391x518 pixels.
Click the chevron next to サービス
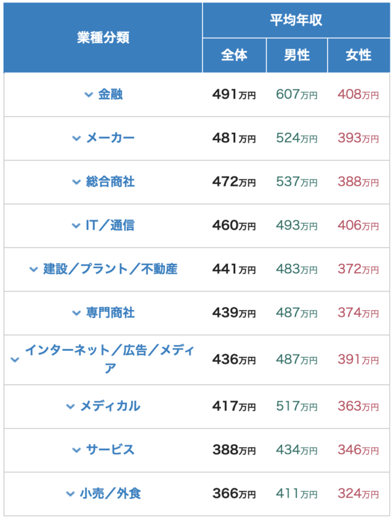pyautogui.click(x=76, y=449)
